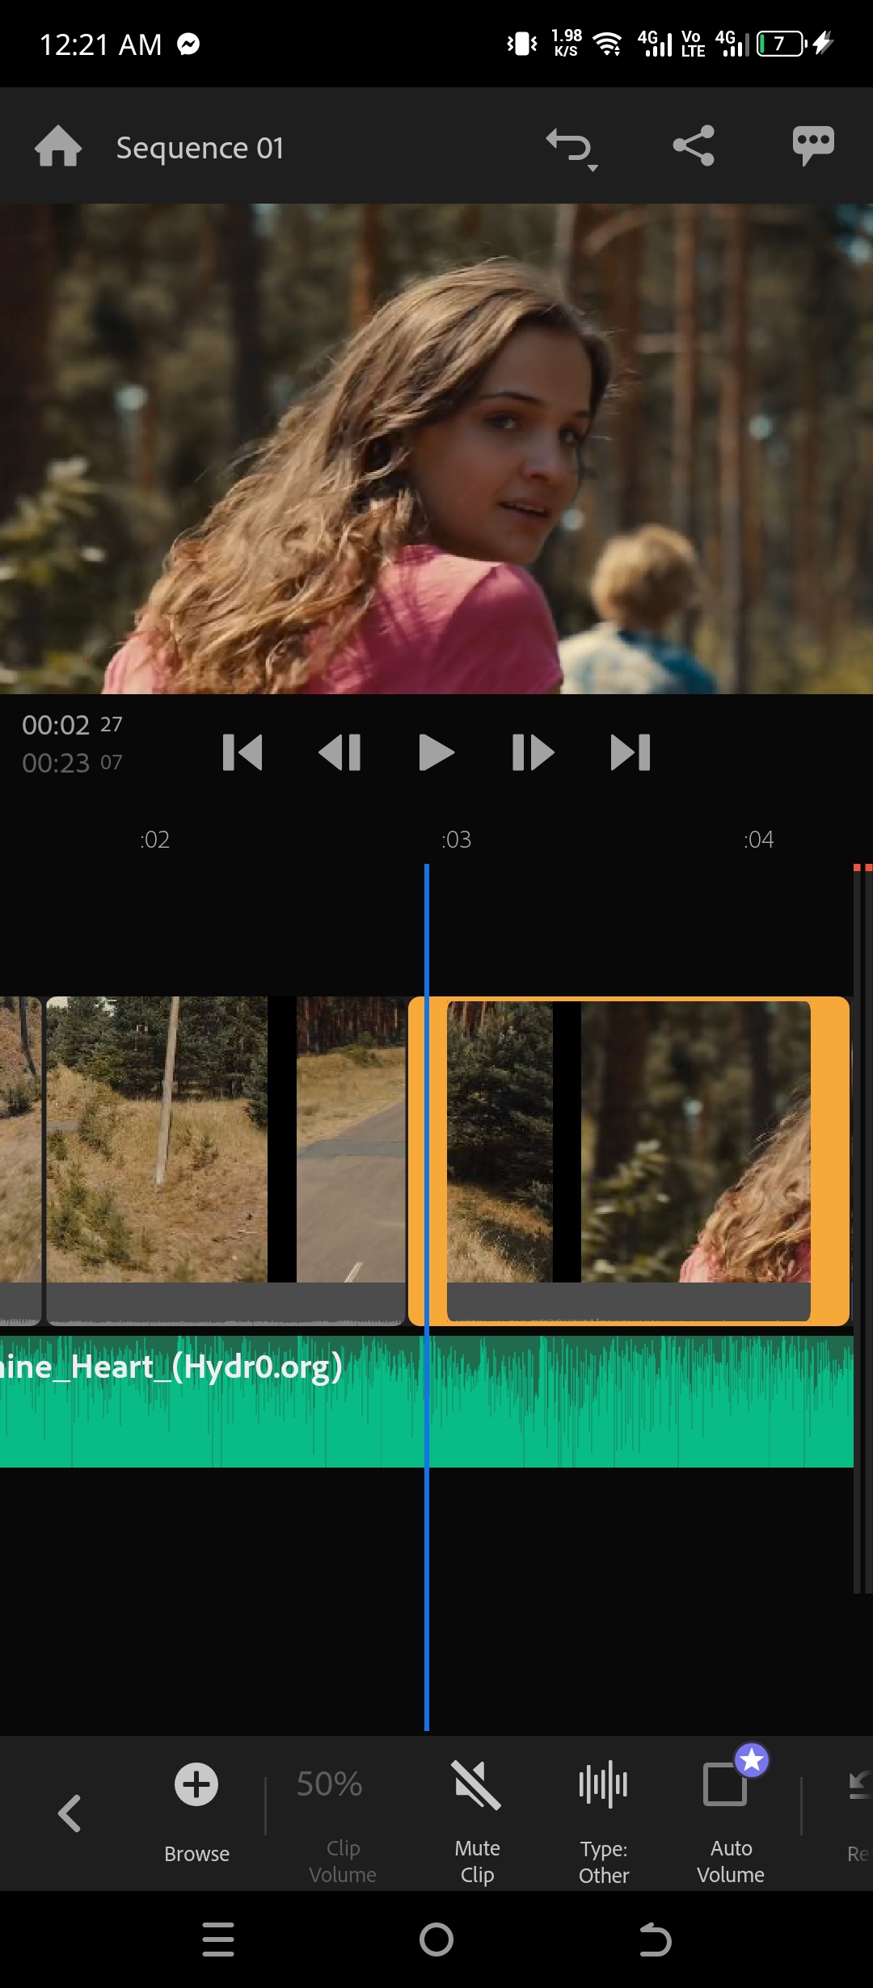
Task: Tap the premium star badge
Action: coord(752,1760)
